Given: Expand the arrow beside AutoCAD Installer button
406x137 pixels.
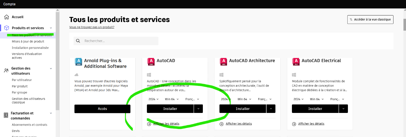Looking at the screenshot, I should 198,109.
